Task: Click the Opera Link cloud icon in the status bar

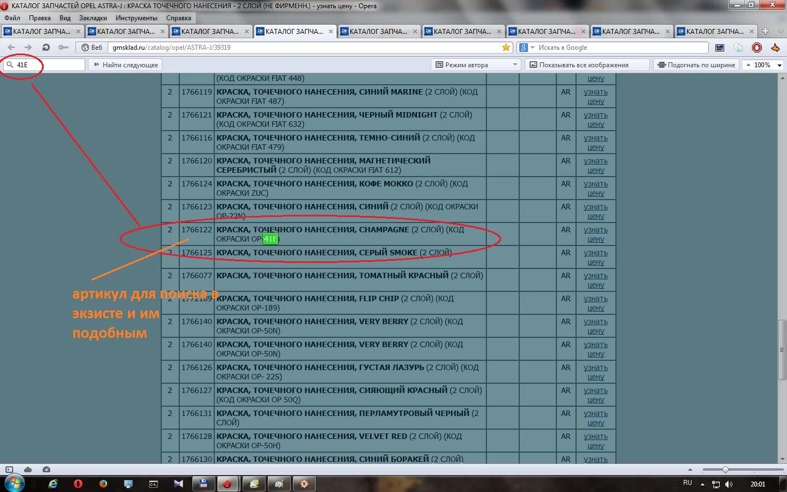Action: [28, 470]
